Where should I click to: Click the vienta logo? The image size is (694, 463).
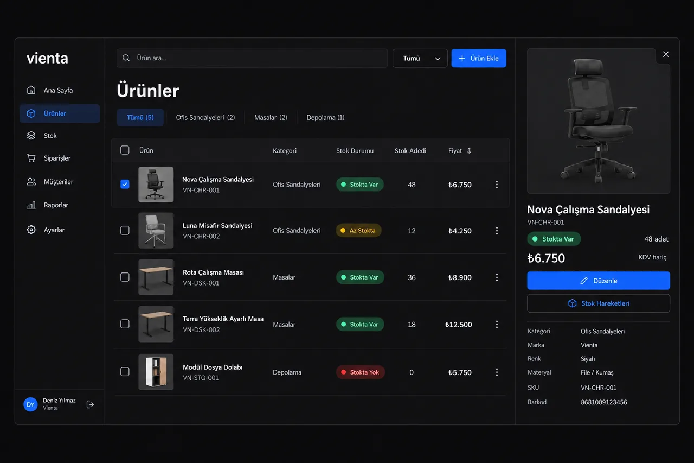tap(47, 58)
